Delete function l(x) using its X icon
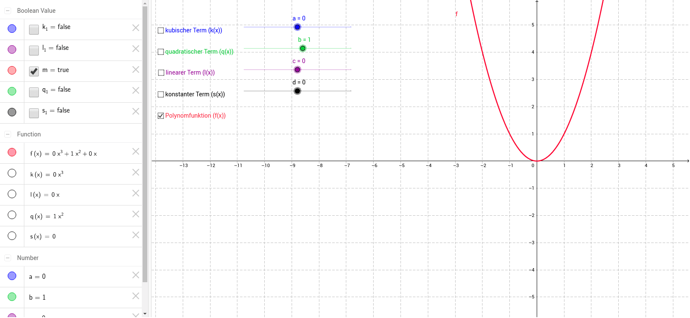690x318 pixels. click(x=136, y=193)
